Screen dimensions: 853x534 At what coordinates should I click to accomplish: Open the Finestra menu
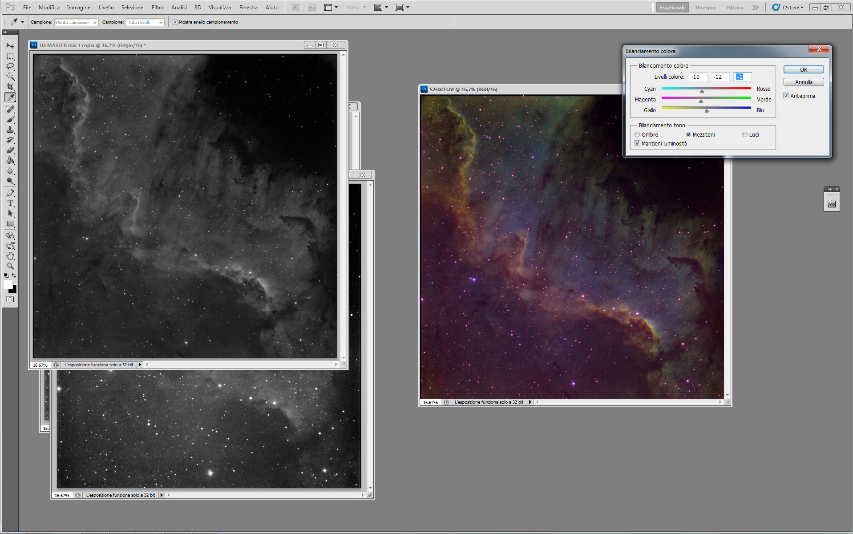(x=248, y=8)
